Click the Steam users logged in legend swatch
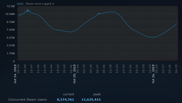182x103 pixels. coord(20,4)
